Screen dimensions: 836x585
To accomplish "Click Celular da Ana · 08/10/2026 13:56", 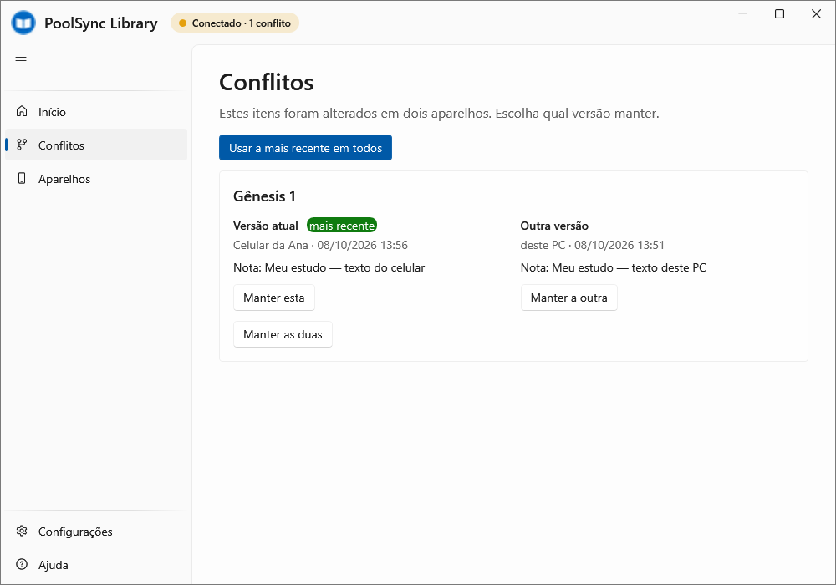I will 320,245.
